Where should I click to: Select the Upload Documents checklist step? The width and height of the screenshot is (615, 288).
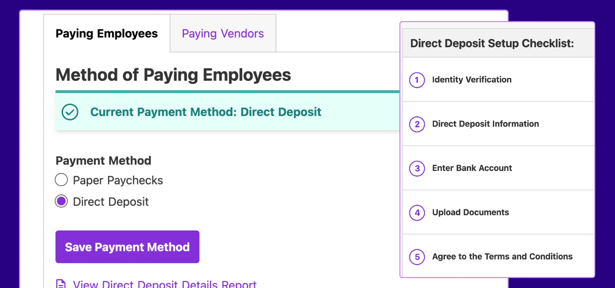point(470,212)
